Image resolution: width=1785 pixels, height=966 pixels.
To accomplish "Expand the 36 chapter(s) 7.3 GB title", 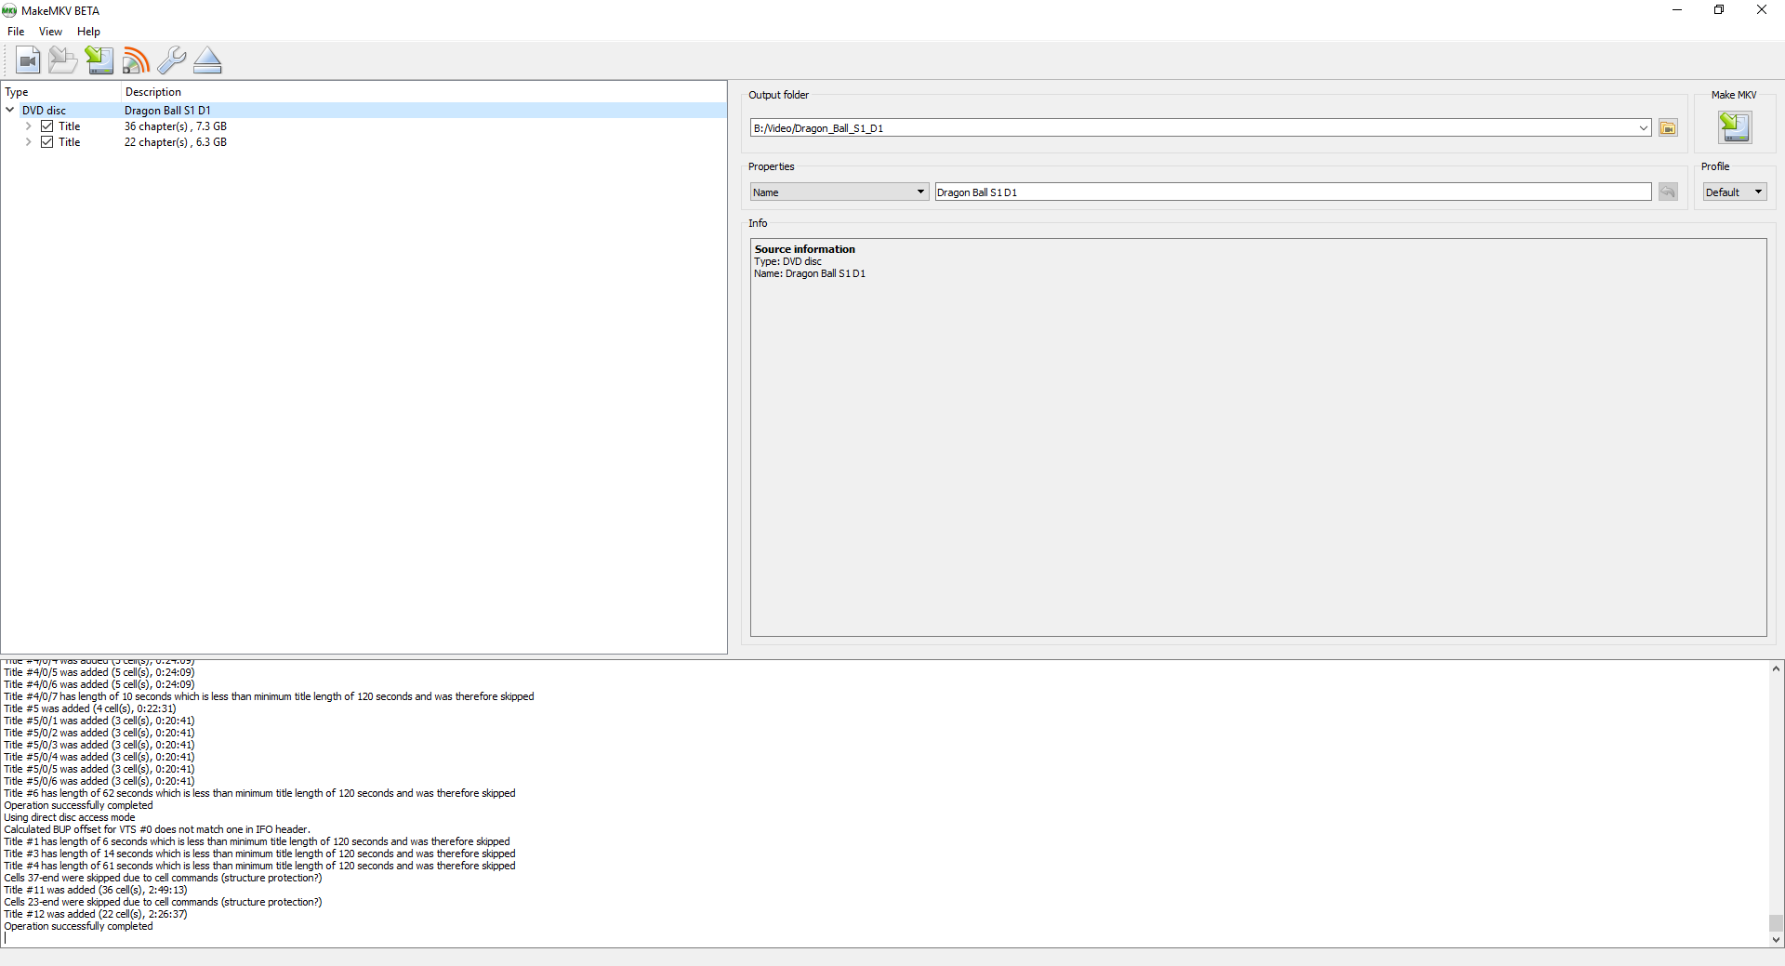I will tap(29, 126).
